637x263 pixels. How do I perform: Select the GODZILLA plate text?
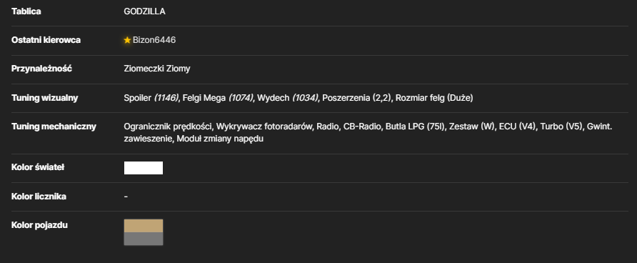(x=145, y=11)
